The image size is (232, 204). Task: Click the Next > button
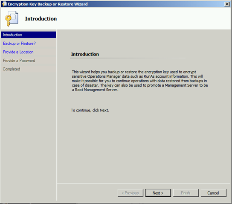point(158,193)
